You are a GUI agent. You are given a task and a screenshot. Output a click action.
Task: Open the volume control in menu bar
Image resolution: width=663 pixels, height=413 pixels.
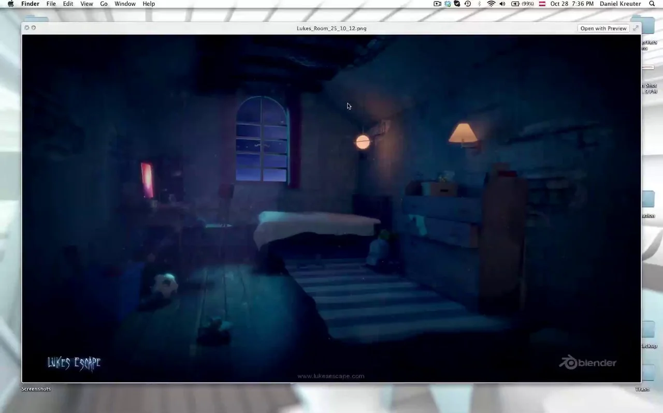click(502, 4)
